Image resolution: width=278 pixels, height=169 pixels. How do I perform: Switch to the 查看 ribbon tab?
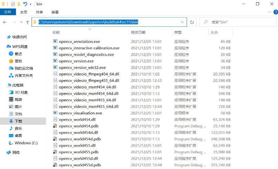coord(55,12)
